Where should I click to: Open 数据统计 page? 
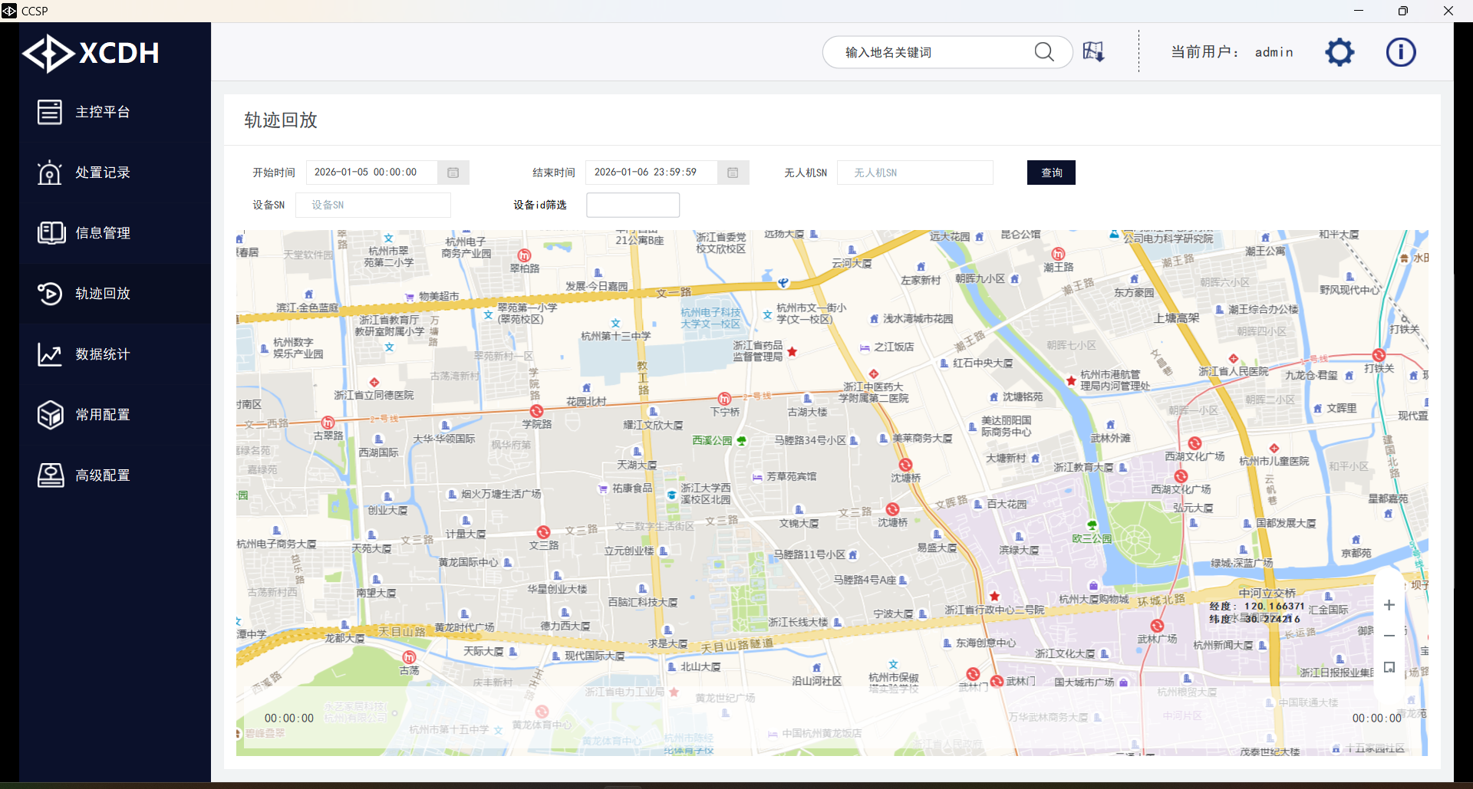[103, 354]
